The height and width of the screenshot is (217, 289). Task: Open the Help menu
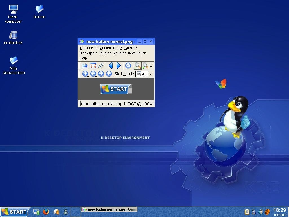click(x=83, y=58)
